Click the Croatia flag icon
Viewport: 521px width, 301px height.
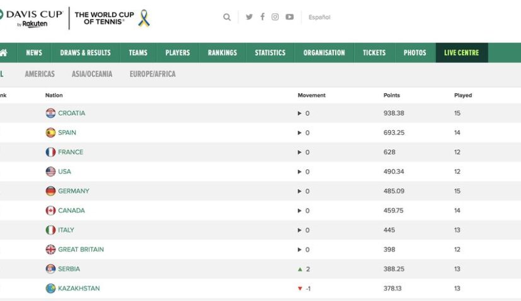point(50,113)
